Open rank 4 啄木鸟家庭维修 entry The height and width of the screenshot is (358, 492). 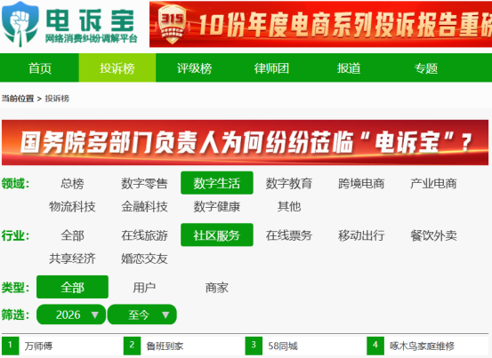(422, 346)
